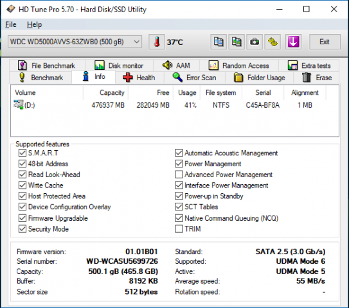
Task: Click the Free column header
Action: tap(150, 92)
